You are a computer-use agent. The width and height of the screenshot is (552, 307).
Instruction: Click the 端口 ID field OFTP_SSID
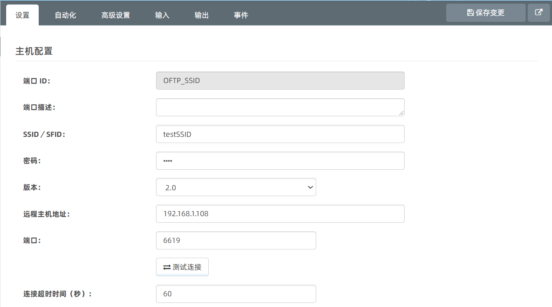click(280, 81)
